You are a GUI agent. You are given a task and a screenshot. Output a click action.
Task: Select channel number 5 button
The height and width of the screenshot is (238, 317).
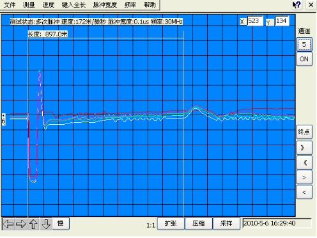[x=304, y=44]
